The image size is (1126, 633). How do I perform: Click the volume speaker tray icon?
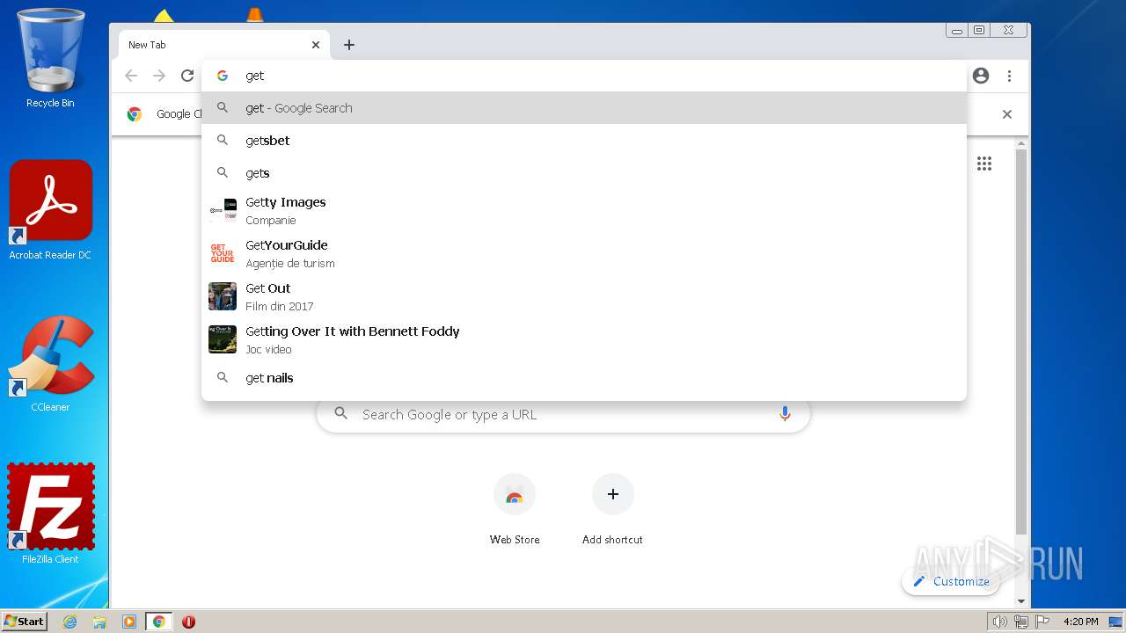[x=999, y=622]
